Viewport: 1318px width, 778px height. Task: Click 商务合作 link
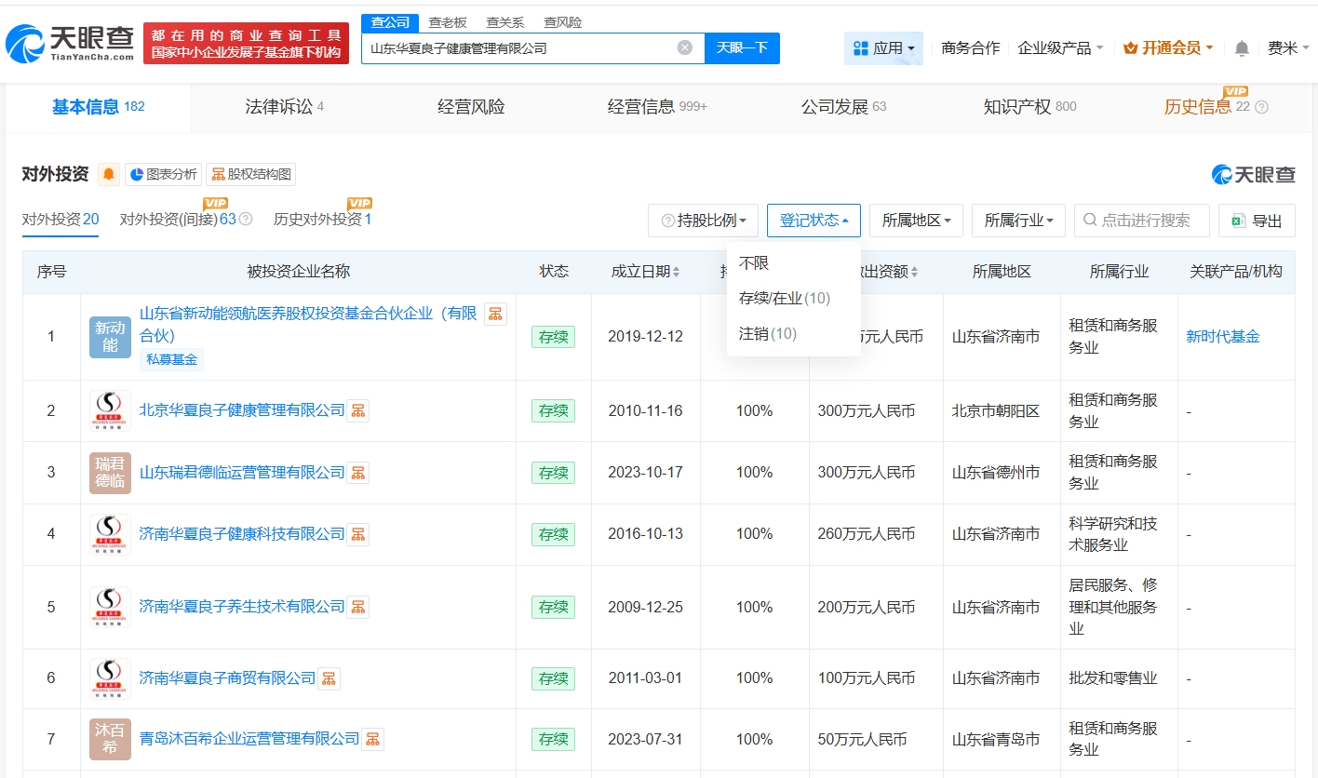(970, 47)
